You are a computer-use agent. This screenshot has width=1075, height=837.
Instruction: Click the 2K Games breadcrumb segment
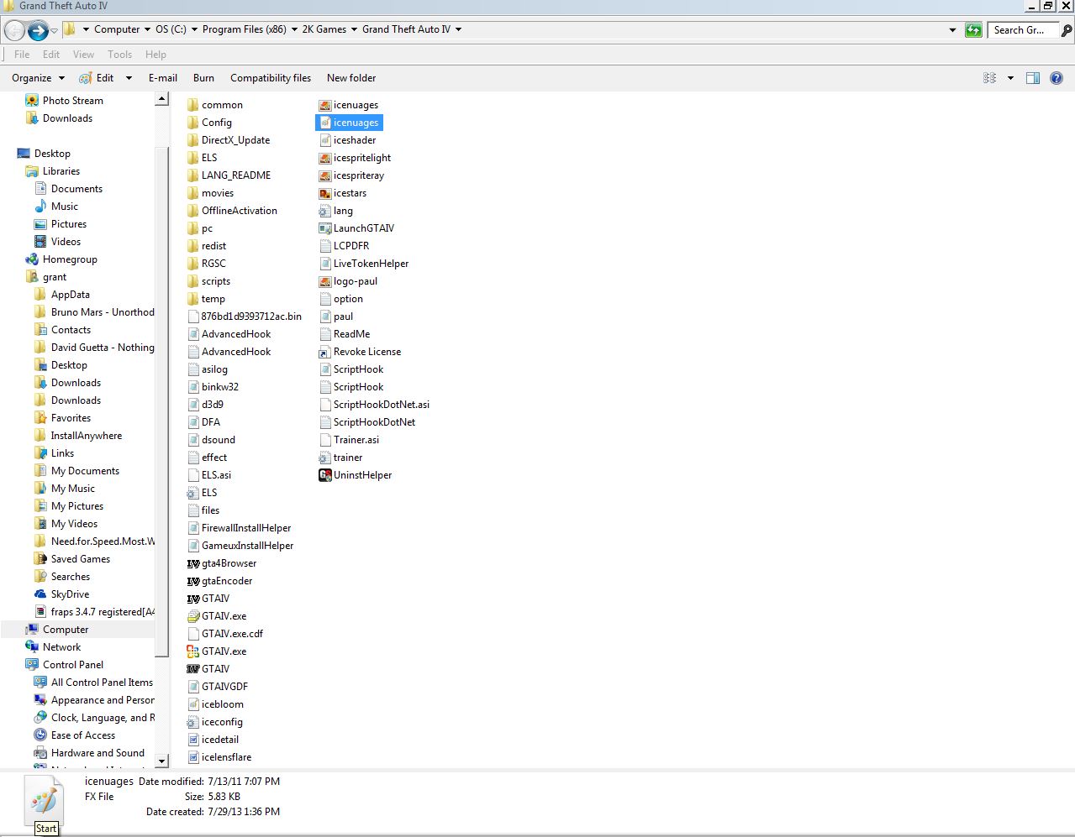tap(324, 29)
